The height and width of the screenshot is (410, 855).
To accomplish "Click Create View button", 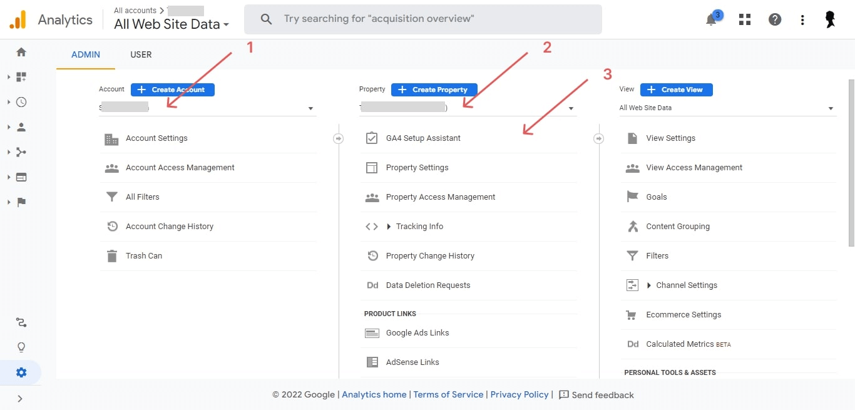I will pos(677,90).
